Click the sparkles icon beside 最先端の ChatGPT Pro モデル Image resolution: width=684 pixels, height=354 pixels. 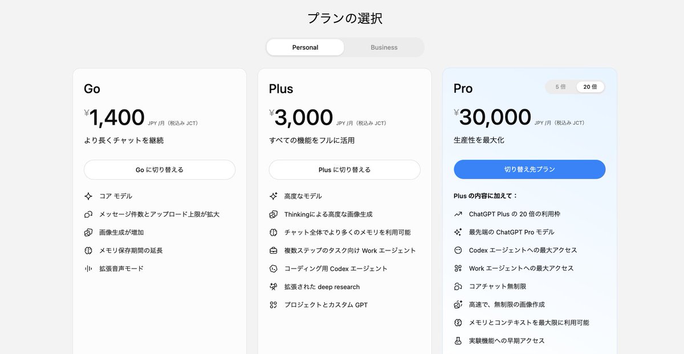point(458,232)
